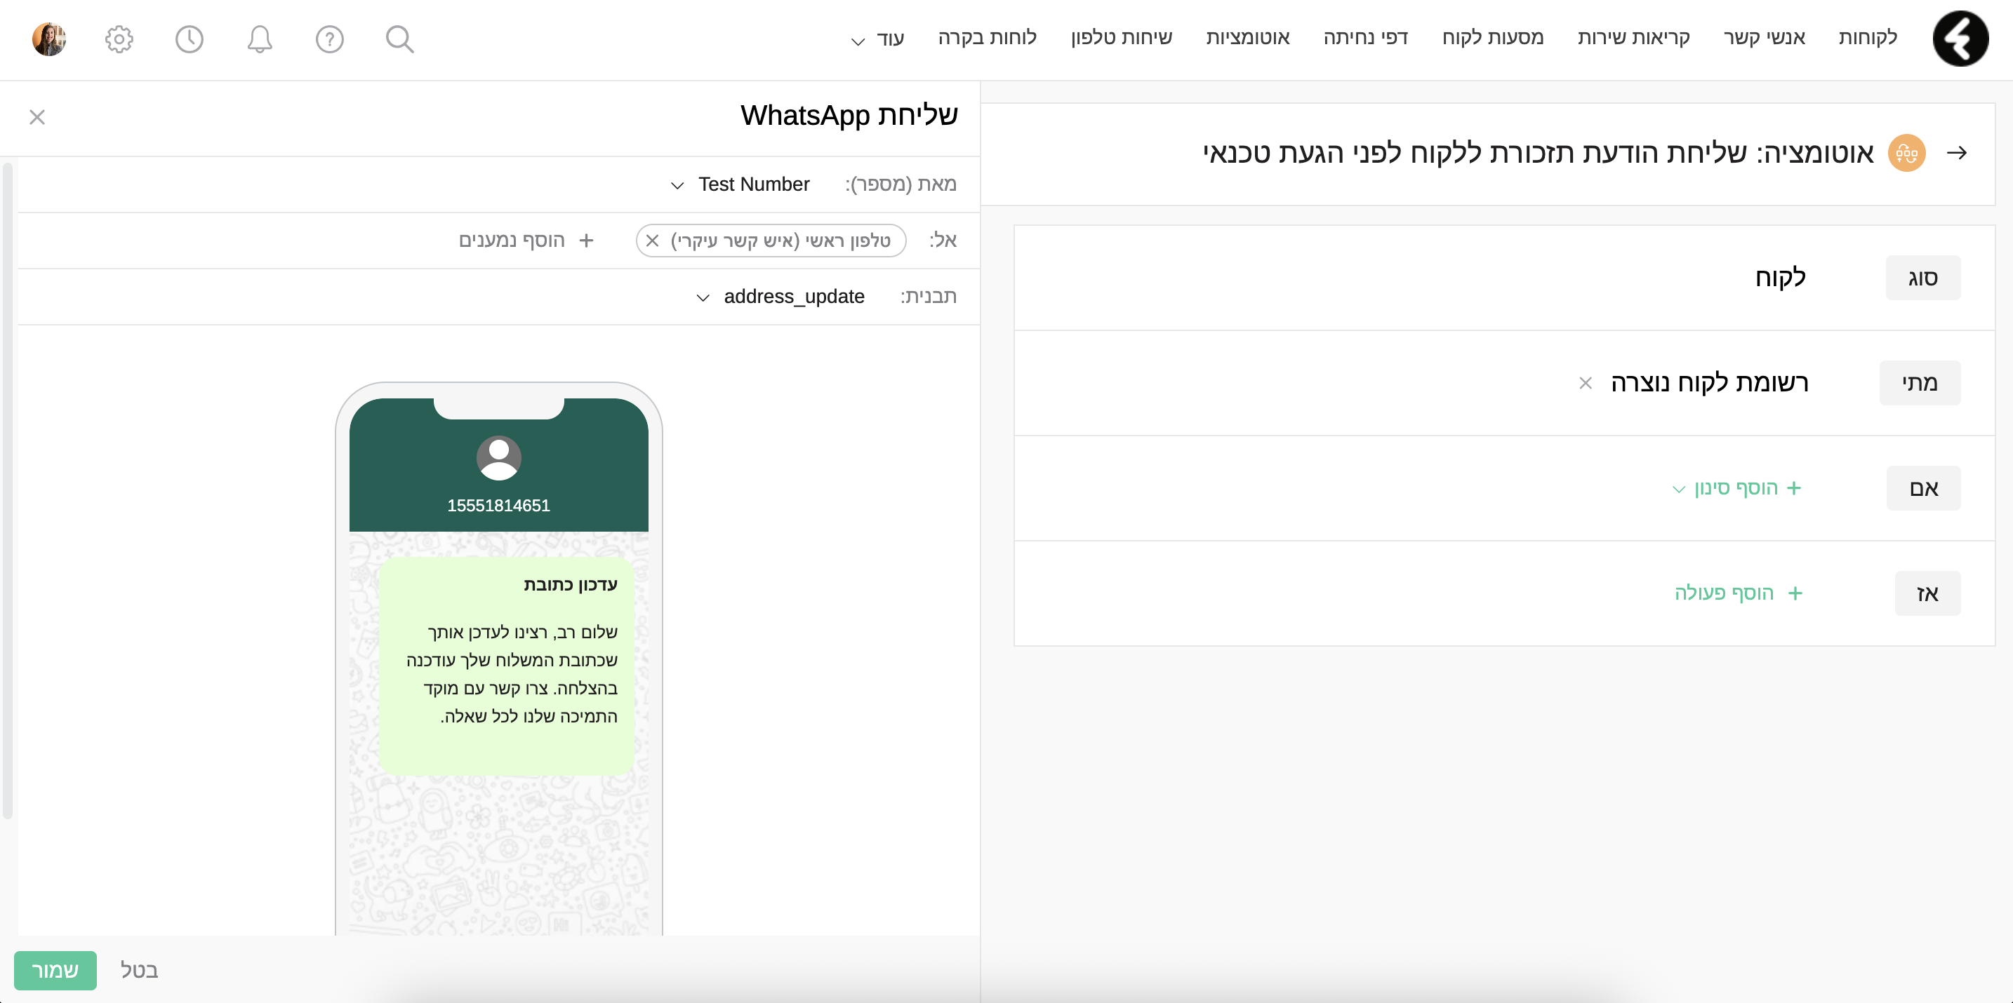Viewport: 2013px width, 1003px height.
Task: Open the אוטומציות menu
Action: [1247, 37]
